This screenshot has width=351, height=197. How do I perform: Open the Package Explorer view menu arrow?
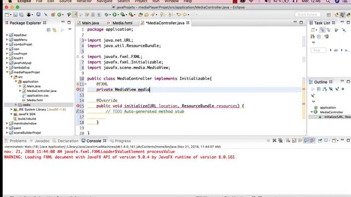[x=70, y=29]
